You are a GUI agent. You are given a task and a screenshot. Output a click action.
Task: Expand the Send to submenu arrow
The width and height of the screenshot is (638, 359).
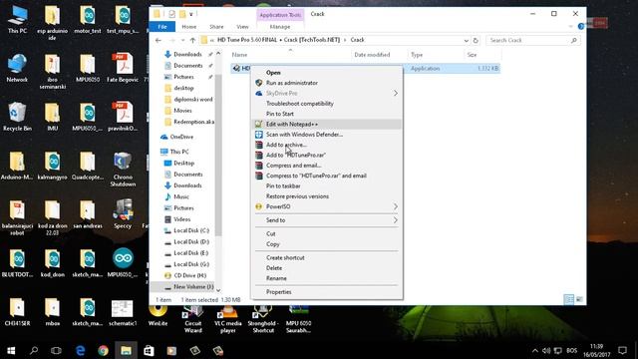[x=395, y=220]
